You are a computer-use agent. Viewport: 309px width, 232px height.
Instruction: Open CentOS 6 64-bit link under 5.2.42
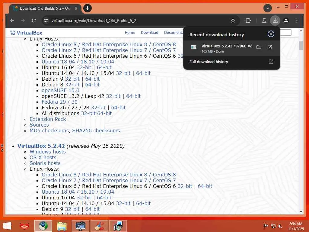click(205, 186)
